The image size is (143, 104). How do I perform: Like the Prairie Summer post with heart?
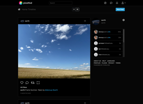coord(22,83)
